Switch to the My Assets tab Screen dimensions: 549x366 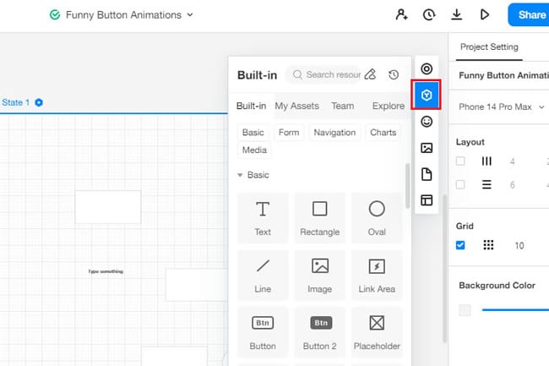[297, 106]
